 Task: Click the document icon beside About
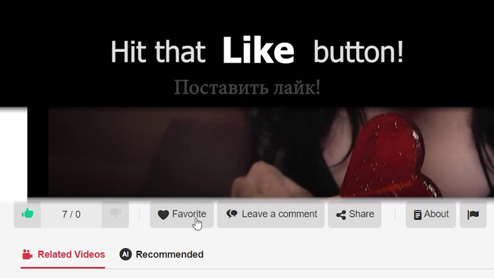point(418,215)
